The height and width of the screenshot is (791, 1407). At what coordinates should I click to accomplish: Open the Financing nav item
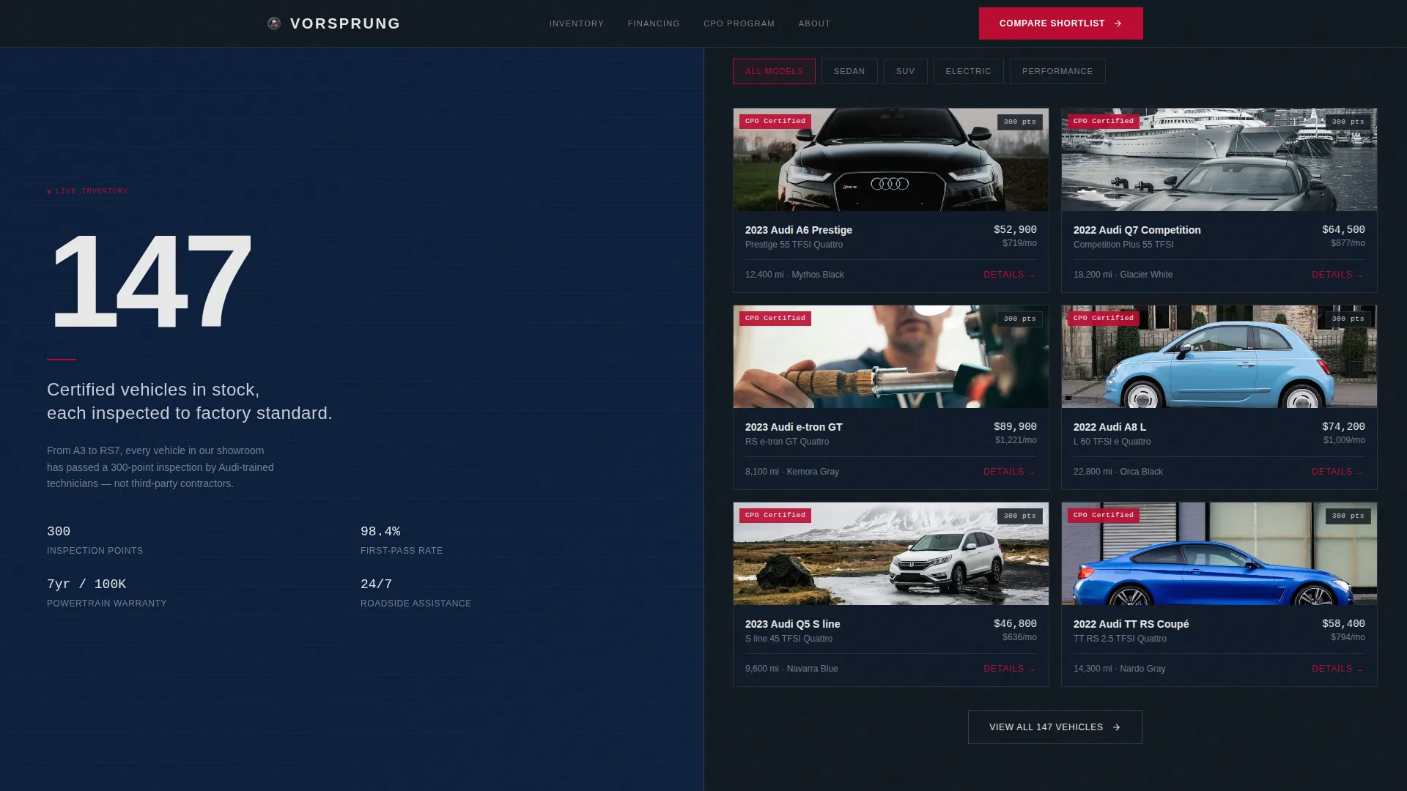(x=654, y=23)
